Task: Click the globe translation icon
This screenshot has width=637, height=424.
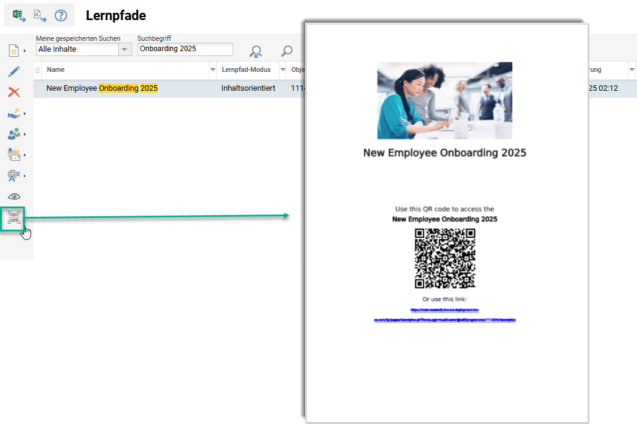Action: coord(13,175)
